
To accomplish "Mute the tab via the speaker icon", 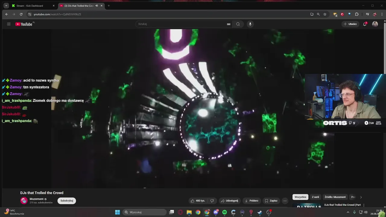I will tap(97, 6).
